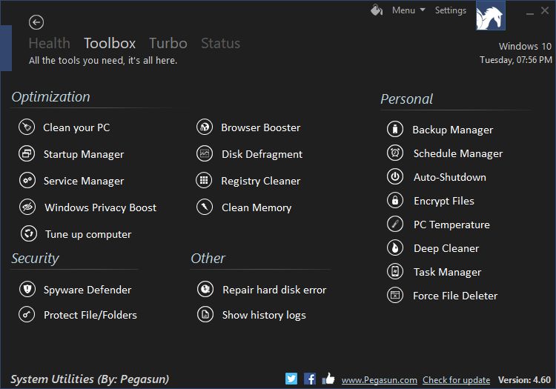Open the Status tab
Image resolution: width=556 pixels, height=389 pixels.
[221, 43]
